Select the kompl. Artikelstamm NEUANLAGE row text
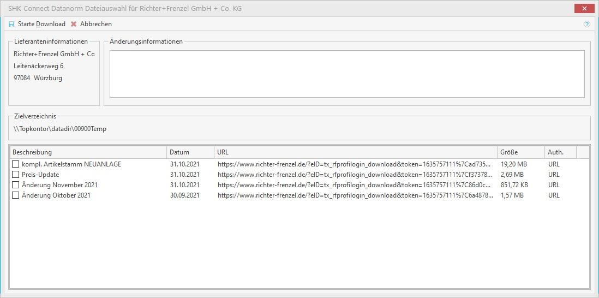 [x=71, y=164]
